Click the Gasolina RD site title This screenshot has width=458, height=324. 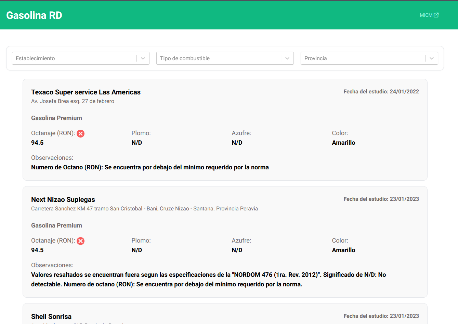pos(34,15)
